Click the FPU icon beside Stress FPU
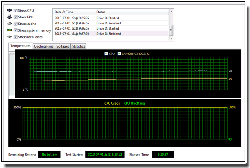This screenshot has width=250, height=168. tap(9, 17)
